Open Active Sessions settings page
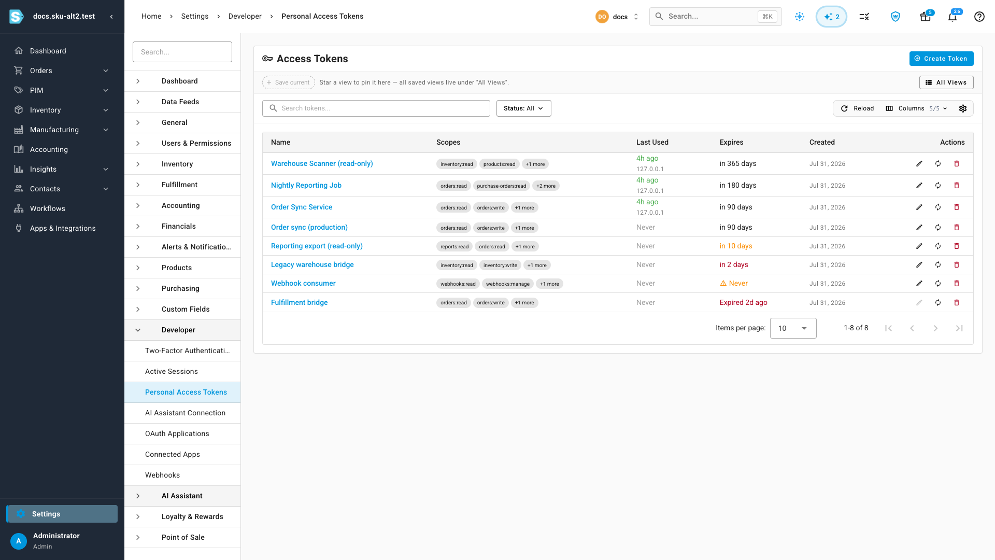Image resolution: width=995 pixels, height=560 pixels. point(182,371)
